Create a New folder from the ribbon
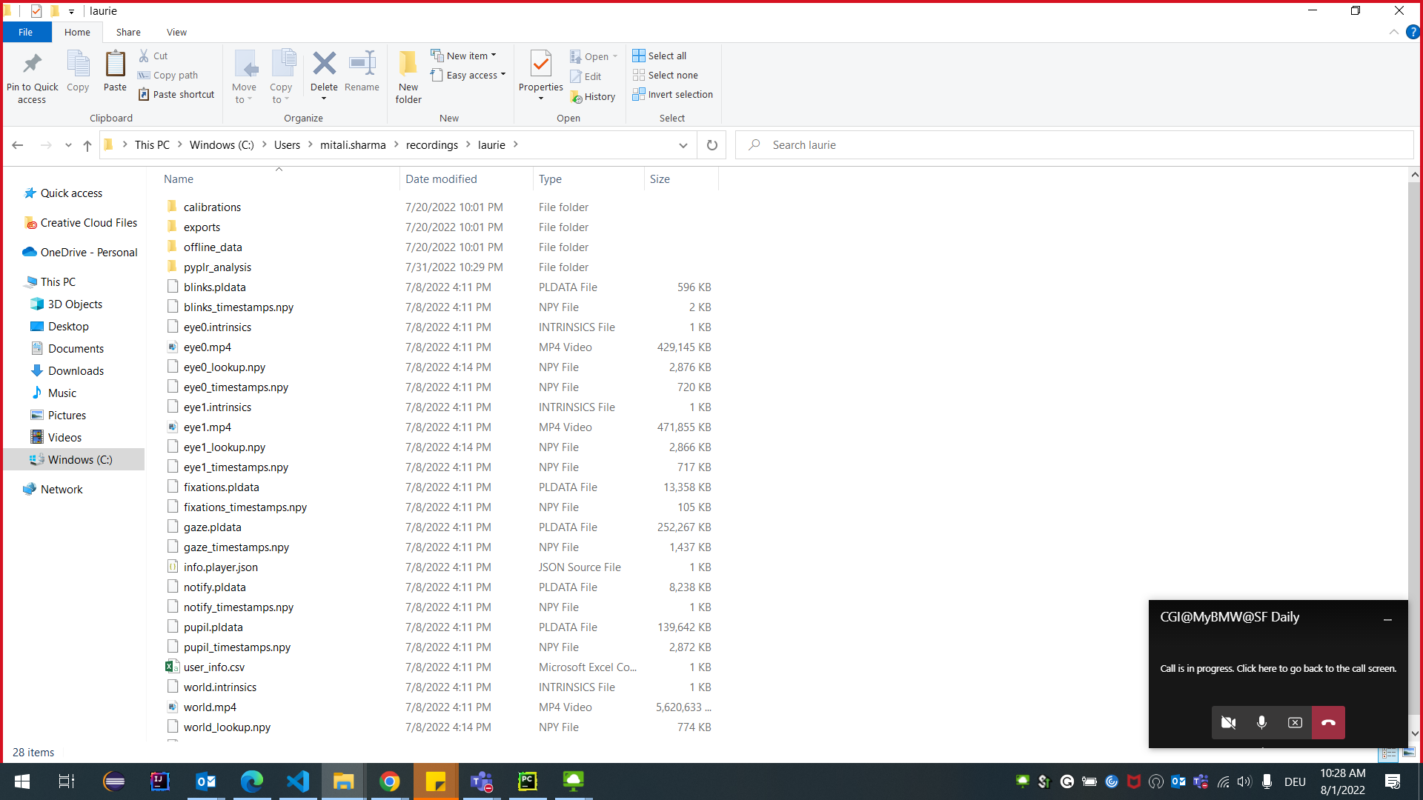 tap(408, 76)
